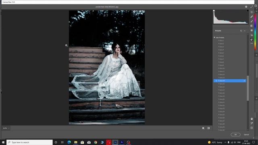Click the presets list scrollbar thumb
The height and width of the screenshot is (145, 258).
point(248,88)
